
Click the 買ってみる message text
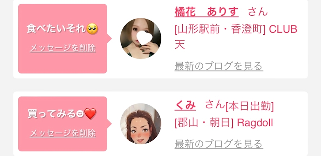tap(51, 114)
